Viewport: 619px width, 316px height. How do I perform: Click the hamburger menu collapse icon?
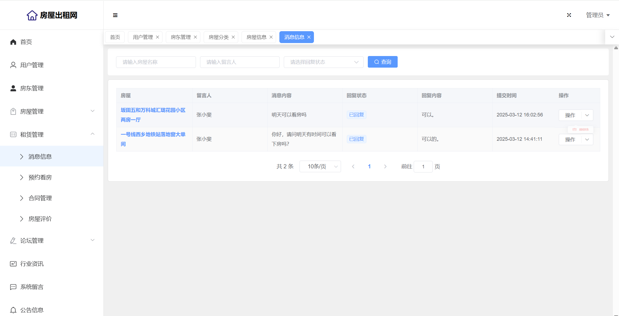[115, 15]
